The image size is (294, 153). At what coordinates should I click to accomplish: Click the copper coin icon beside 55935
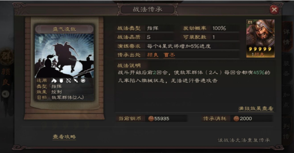(151, 118)
